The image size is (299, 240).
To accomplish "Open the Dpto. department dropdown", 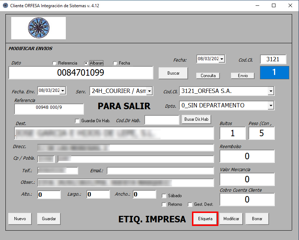I will (x=271, y=106).
